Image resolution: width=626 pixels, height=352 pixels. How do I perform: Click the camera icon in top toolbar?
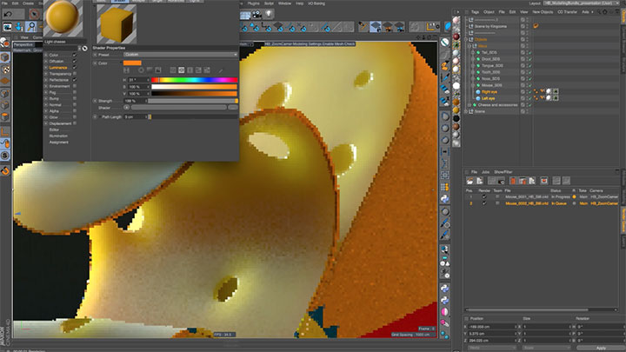256,15
